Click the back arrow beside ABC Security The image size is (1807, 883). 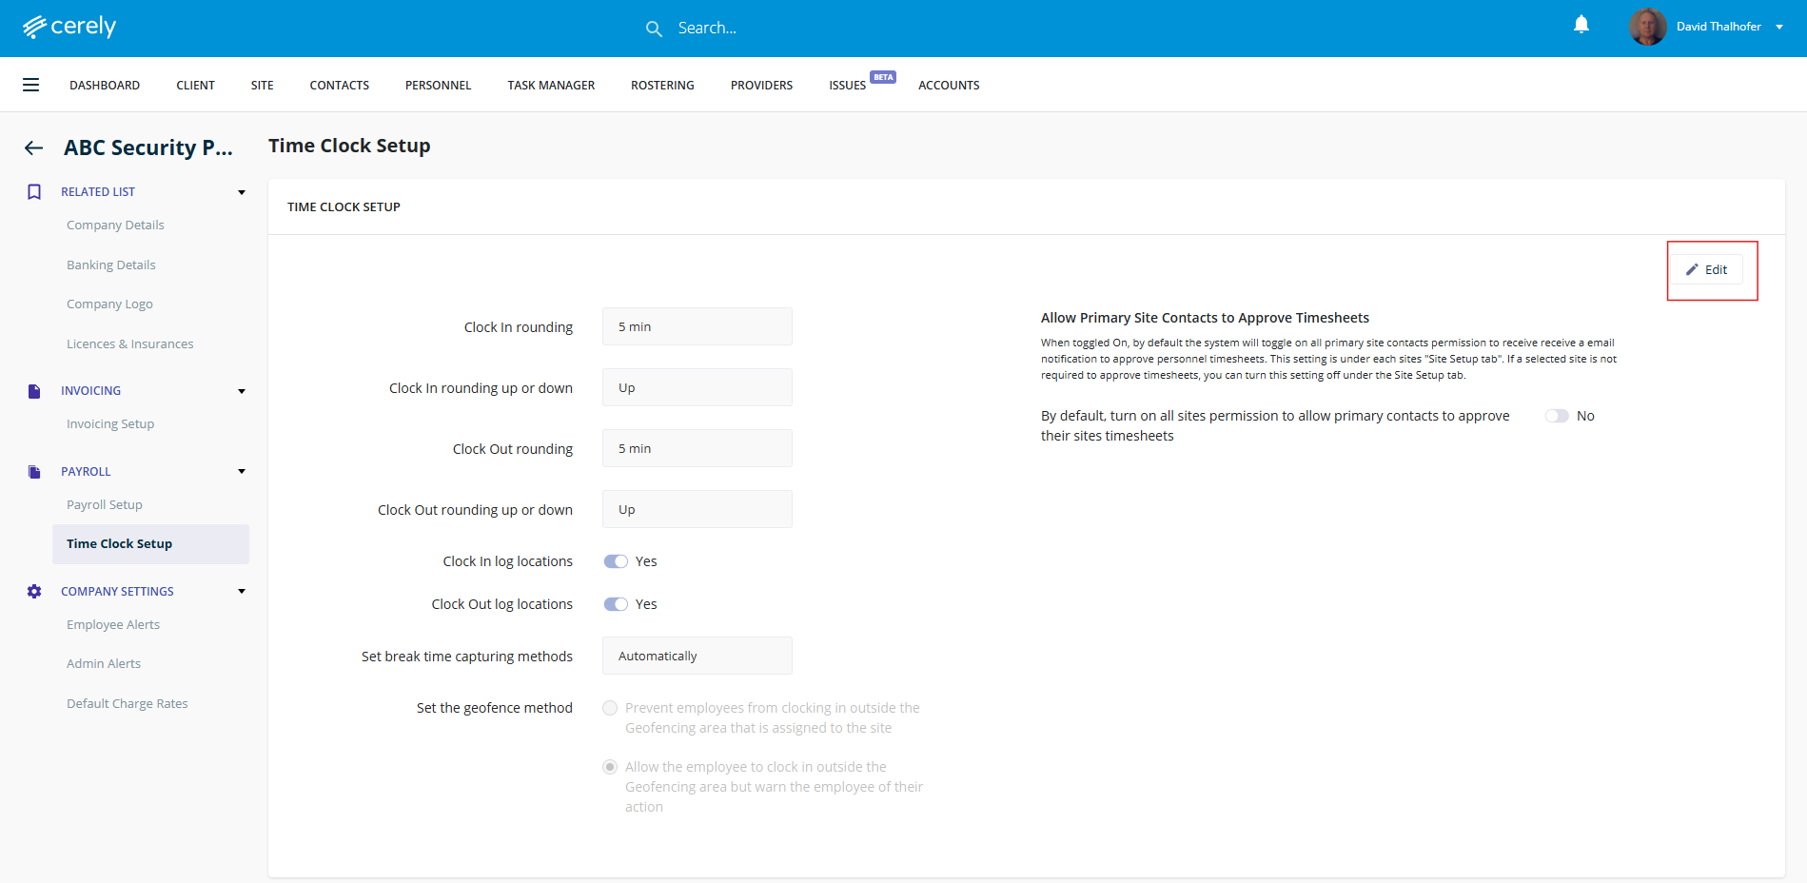click(x=34, y=147)
